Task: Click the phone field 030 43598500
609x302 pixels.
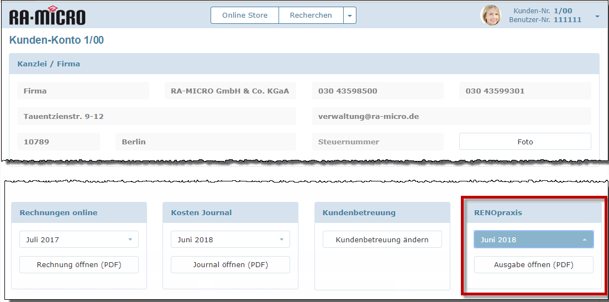Action: click(x=378, y=91)
